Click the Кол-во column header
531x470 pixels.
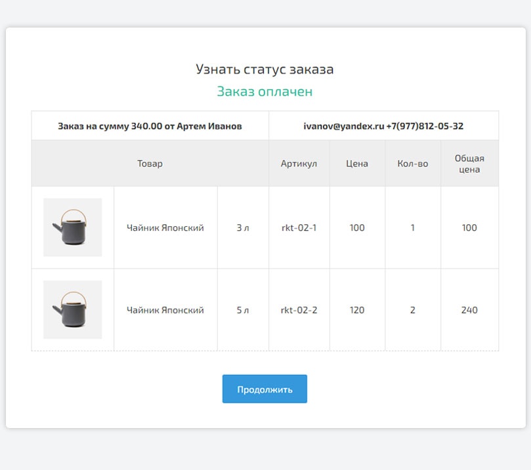(412, 163)
